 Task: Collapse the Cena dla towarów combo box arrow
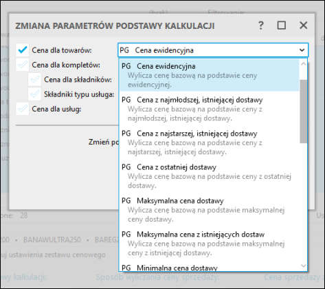point(302,50)
